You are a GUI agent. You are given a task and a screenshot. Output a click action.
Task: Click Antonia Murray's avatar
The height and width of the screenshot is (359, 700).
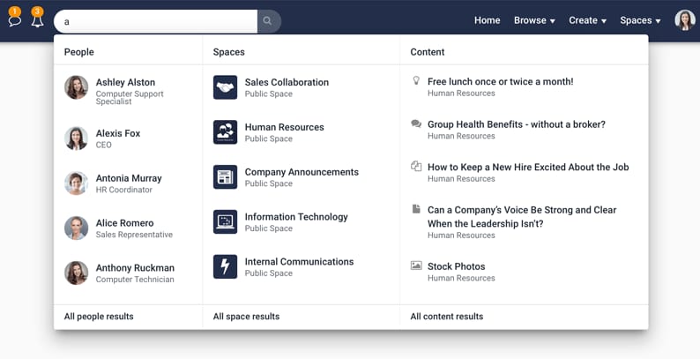76,183
